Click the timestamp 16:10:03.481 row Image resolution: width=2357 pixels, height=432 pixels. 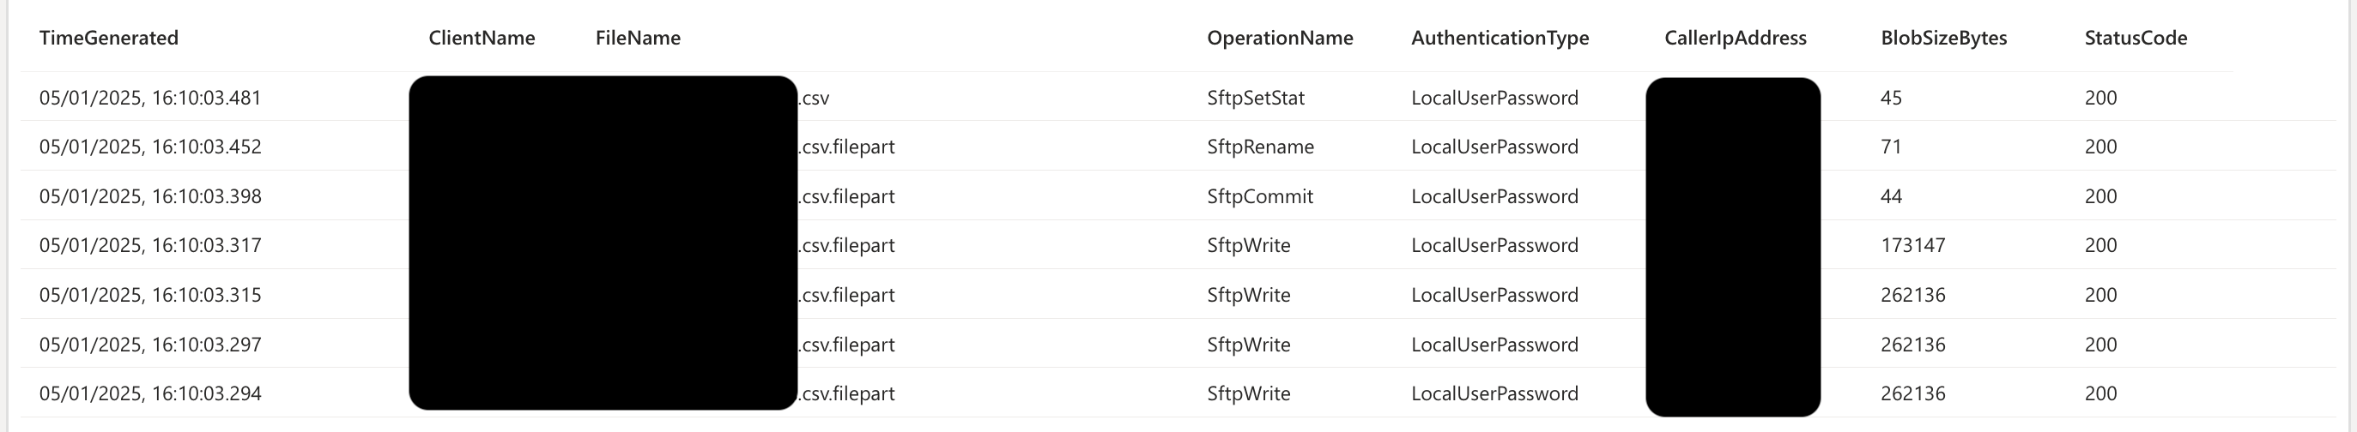coord(1178,98)
